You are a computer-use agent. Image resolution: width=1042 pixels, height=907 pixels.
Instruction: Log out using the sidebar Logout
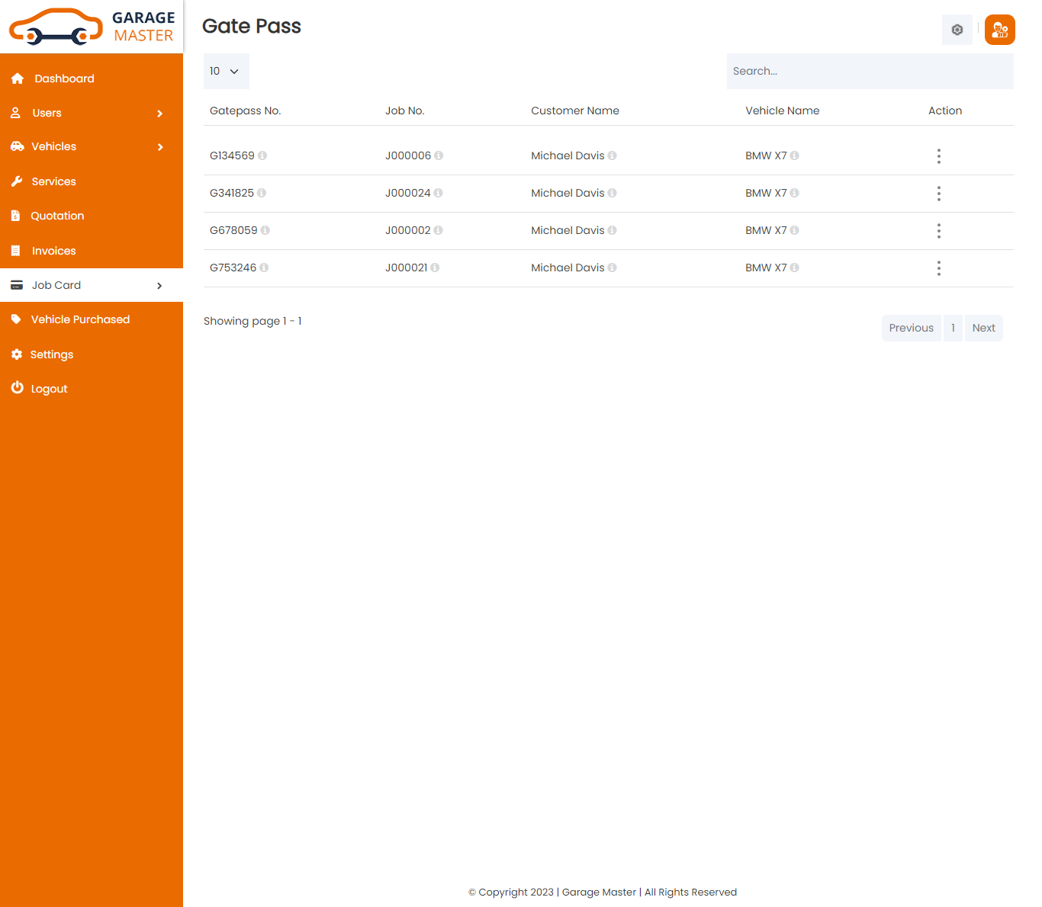49,389
